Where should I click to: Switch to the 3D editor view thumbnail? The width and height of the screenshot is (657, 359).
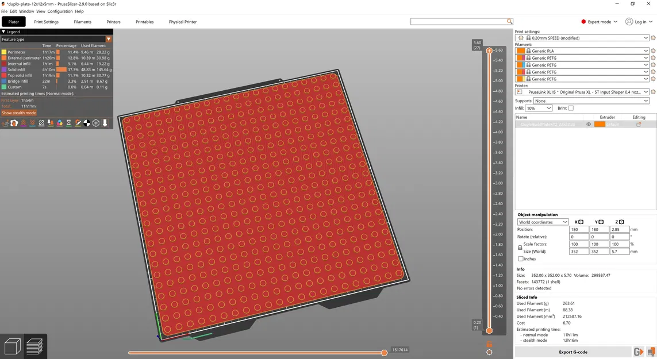(x=11, y=345)
